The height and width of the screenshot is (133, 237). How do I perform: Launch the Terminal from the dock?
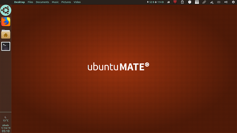(x=6, y=46)
